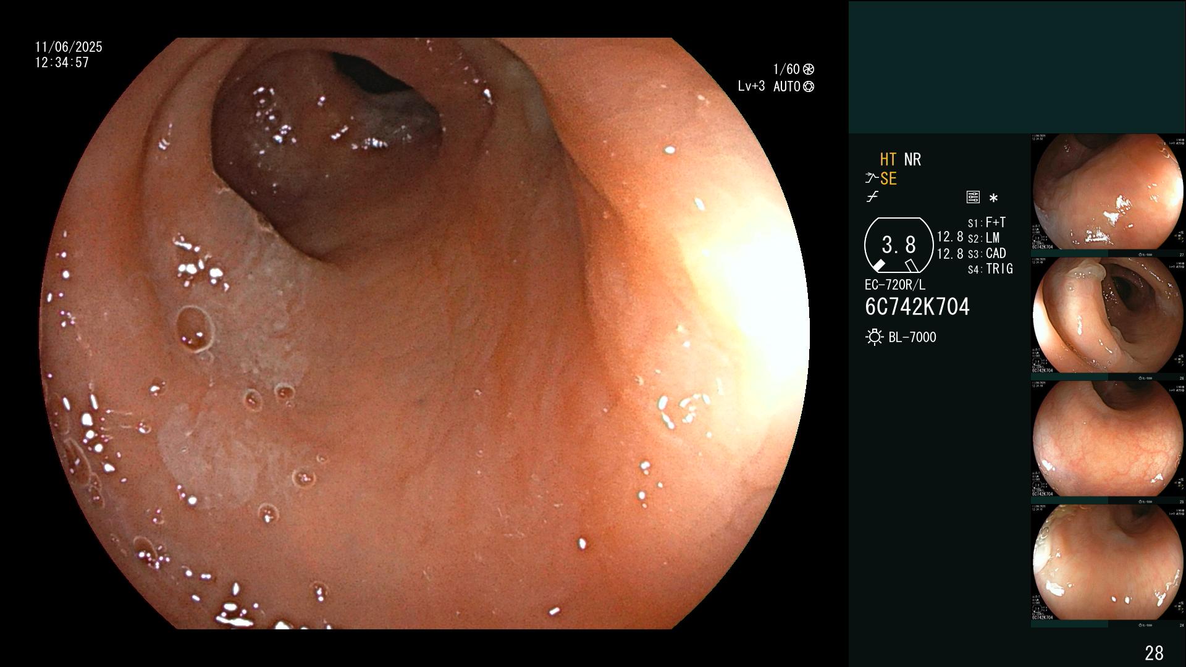Open captured thumbnail number 26
The width and height of the screenshot is (1186, 667).
pyautogui.click(x=1108, y=316)
